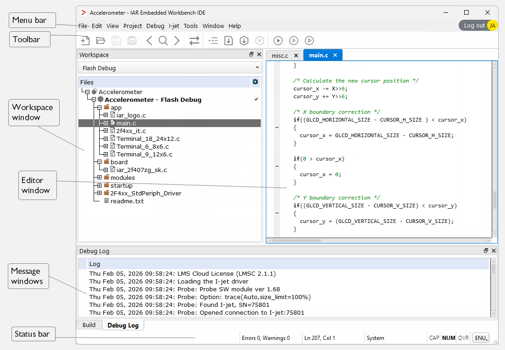The width and height of the screenshot is (505, 350).
Task: Close the misc.c editor tab
Action: [296, 56]
